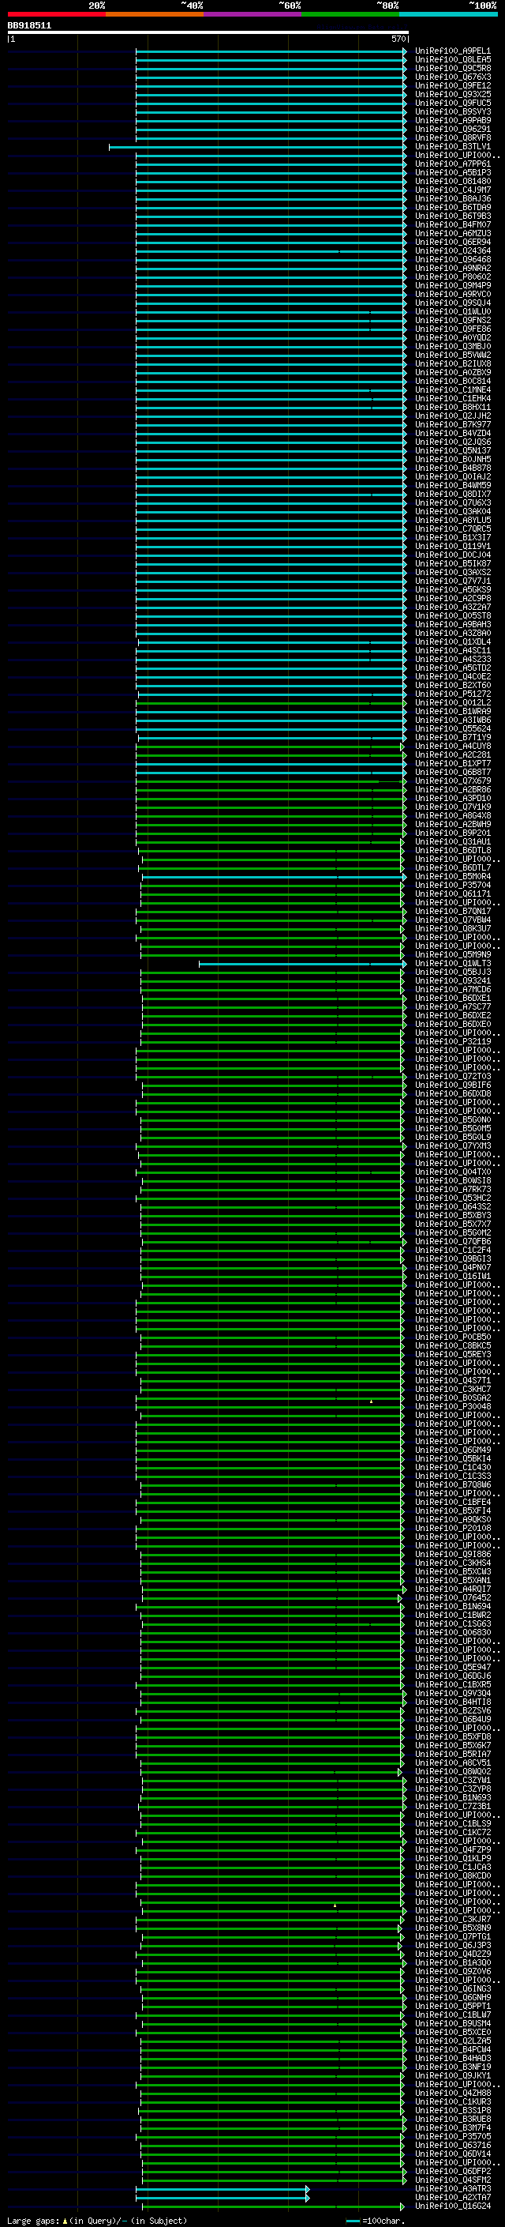Click the purple ~60% identity legend segment
This screenshot has height=2227, width=505.
252,14
